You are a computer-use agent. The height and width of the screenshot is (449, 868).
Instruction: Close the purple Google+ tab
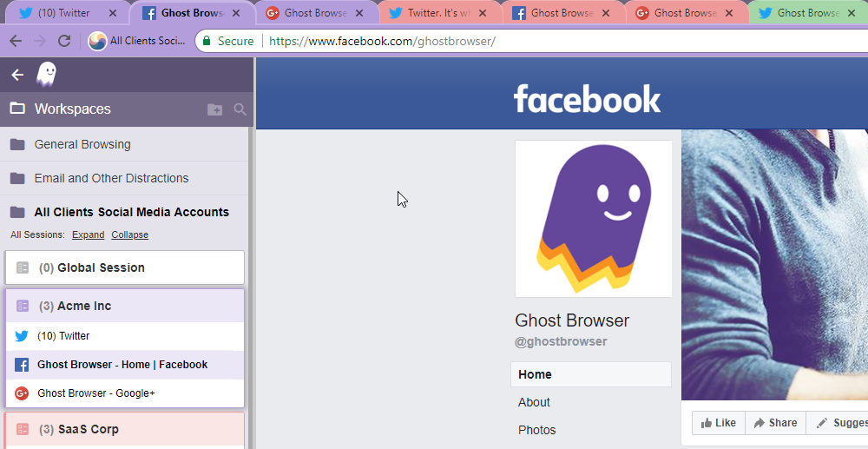click(x=358, y=13)
